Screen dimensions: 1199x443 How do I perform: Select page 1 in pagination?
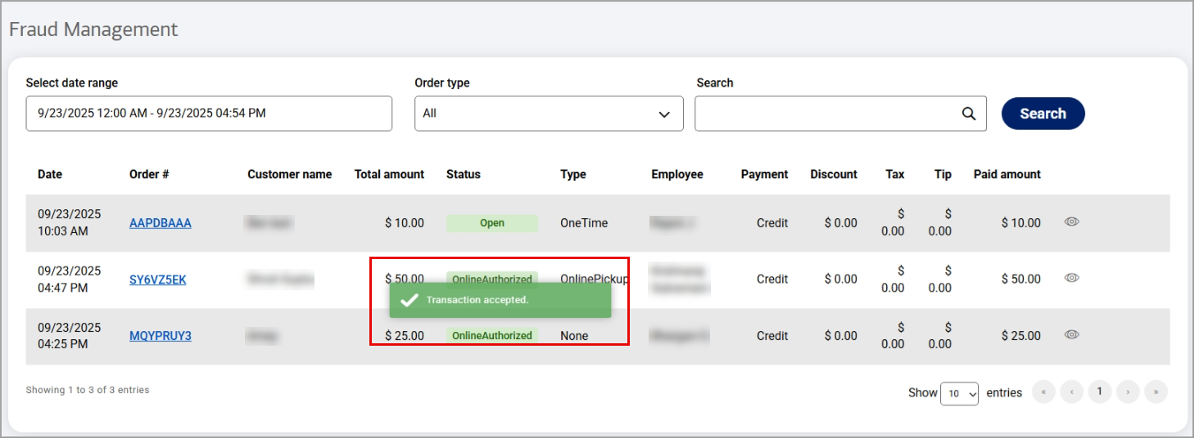(x=1099, y=392)
